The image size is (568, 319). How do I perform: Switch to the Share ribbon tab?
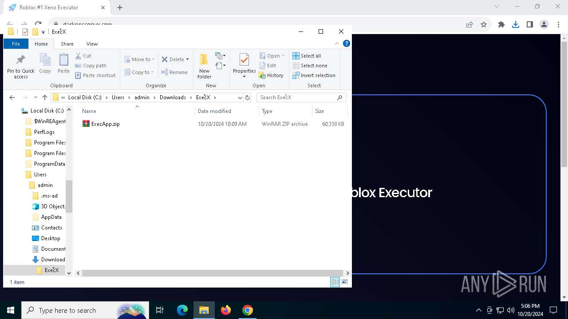(x=67, y=44)
